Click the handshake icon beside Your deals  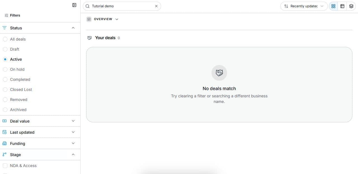89,38
